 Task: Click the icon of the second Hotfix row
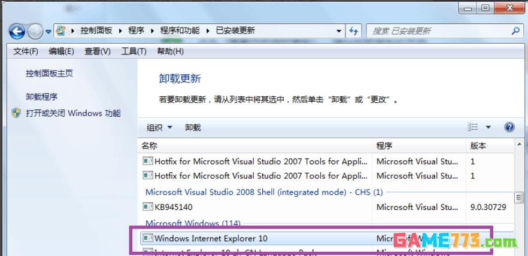coord(148,175)
